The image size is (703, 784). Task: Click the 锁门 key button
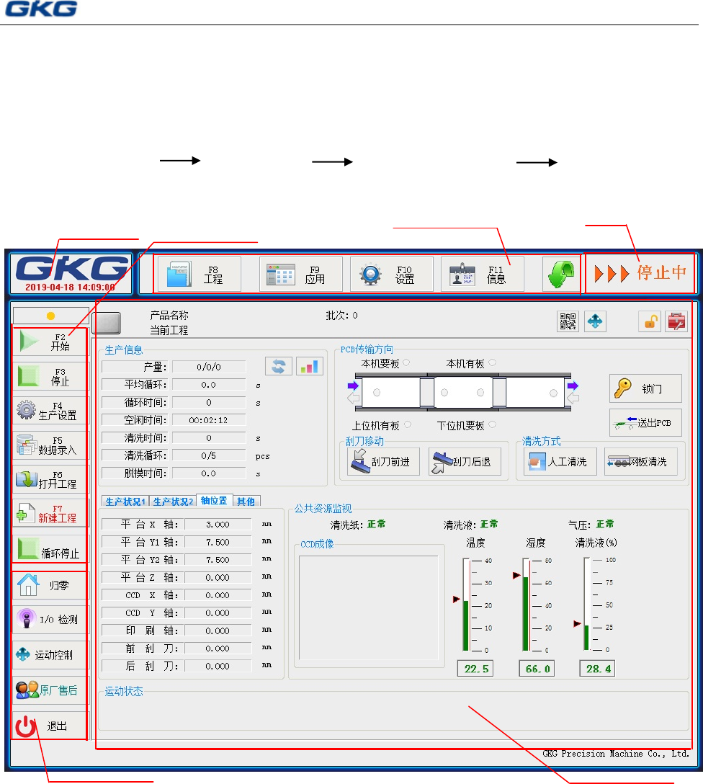[x=645, y=388]
